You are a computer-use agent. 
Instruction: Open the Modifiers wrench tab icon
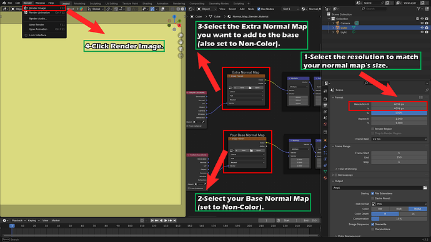[325, 147]
